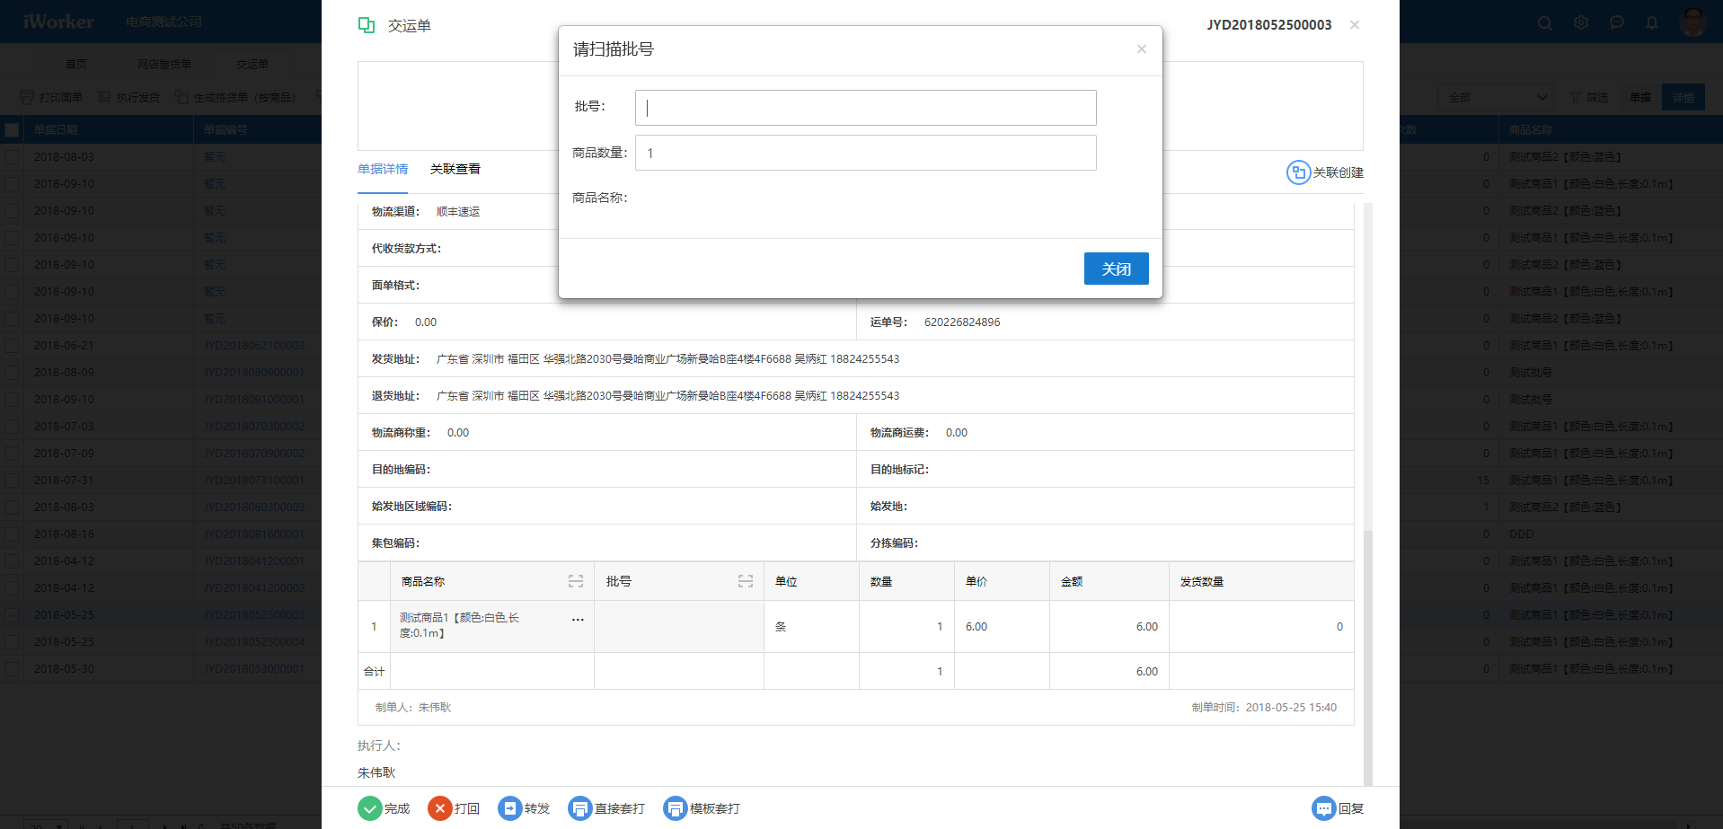
Task: Click the 商品数量 quantity field
Action: pos(865,153)
